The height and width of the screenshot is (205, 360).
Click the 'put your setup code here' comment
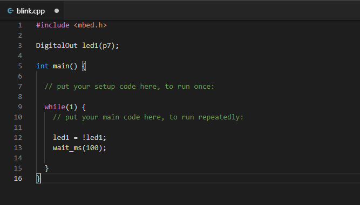point(130,87)
